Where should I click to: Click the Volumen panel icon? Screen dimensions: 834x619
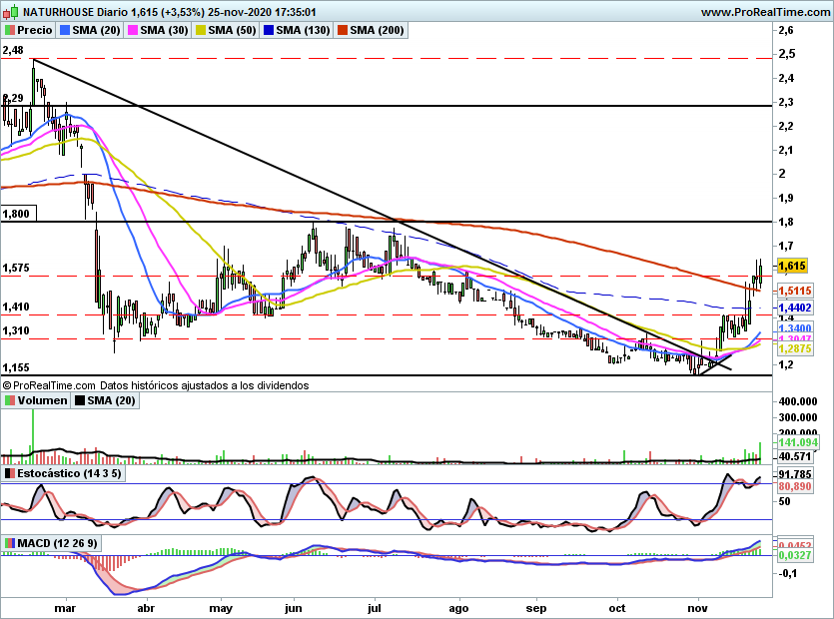pos(10,400)
